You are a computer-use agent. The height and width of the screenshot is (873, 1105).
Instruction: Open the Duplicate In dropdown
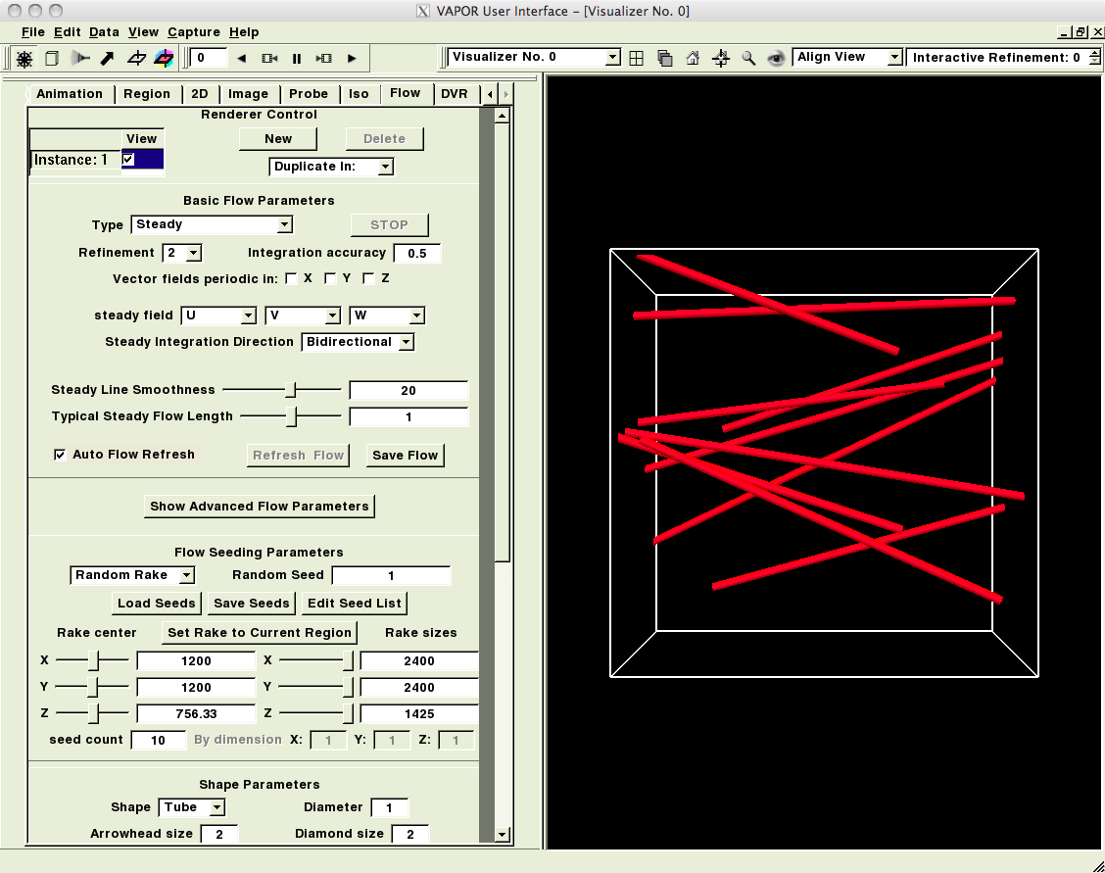[331, 167]
